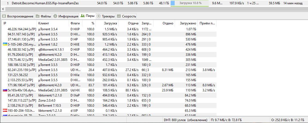308x123 pixels.
Task: Sort peers by Загрузка column header
Action: 110,23
